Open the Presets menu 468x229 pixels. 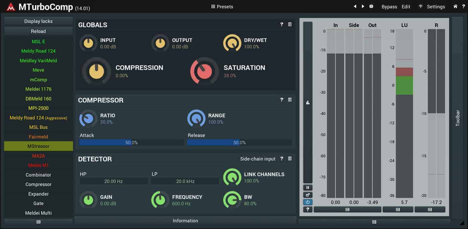(222, 7)
